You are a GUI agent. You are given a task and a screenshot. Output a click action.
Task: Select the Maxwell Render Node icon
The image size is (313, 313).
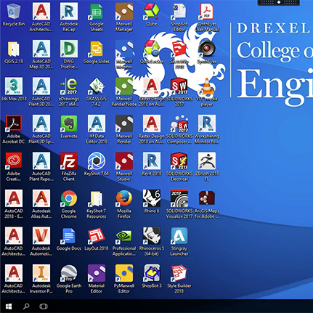tap(124, 86)
